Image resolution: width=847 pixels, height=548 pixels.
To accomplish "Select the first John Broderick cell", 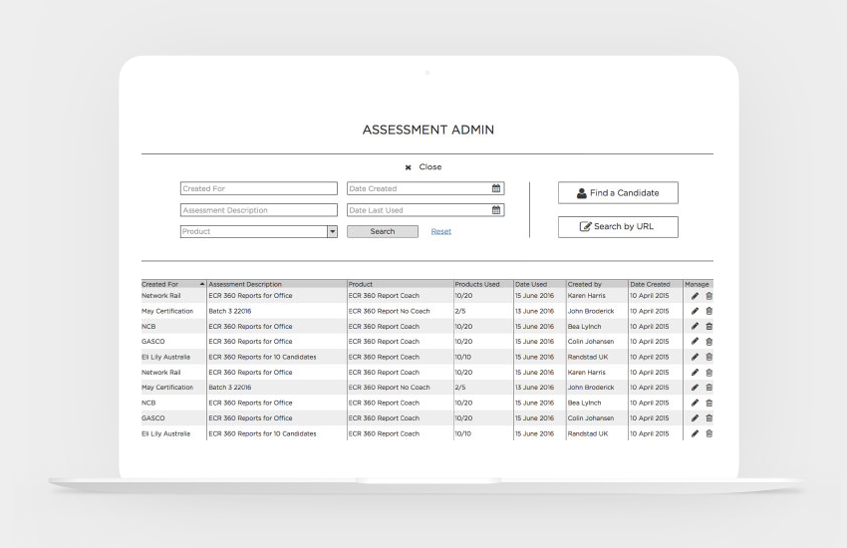I will 591,311.
